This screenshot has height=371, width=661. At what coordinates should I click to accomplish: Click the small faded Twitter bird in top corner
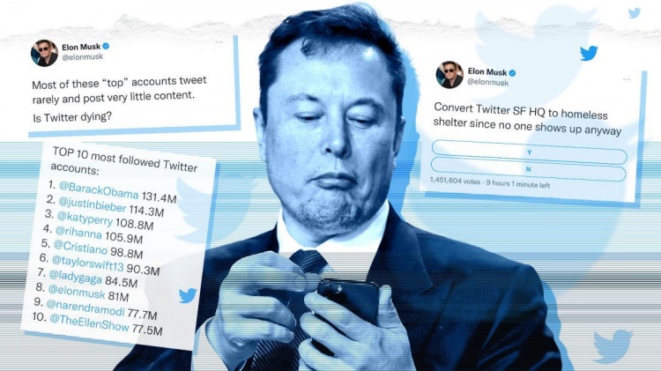(x=634, y=12)
